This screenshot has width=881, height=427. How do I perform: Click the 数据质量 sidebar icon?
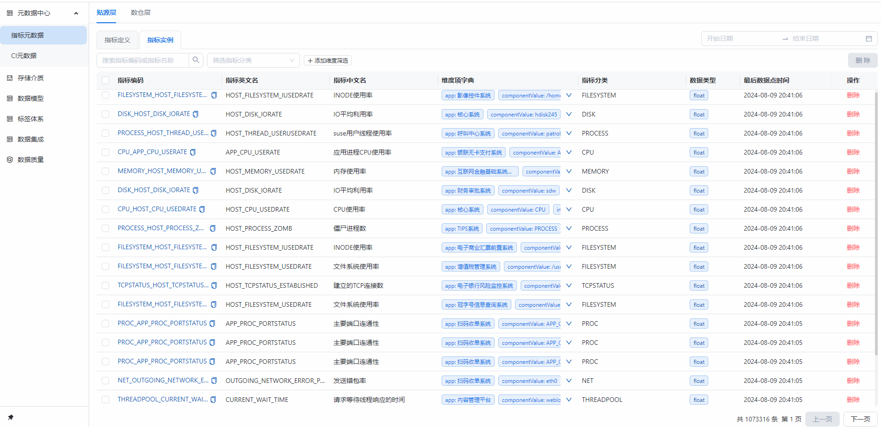tap(10, 160)
